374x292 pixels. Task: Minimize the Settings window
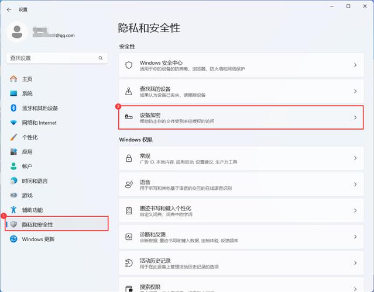(x=331, y=6)
